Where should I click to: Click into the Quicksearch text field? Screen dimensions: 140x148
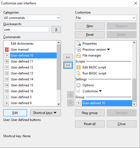(x=26, y=29)
